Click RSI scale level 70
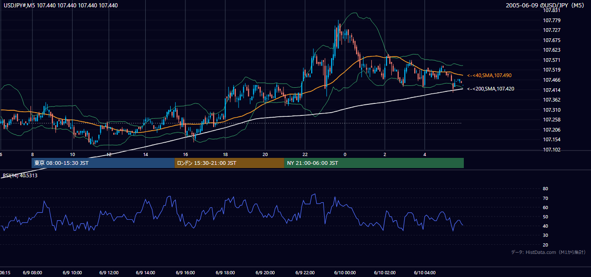 coord(545,198)
